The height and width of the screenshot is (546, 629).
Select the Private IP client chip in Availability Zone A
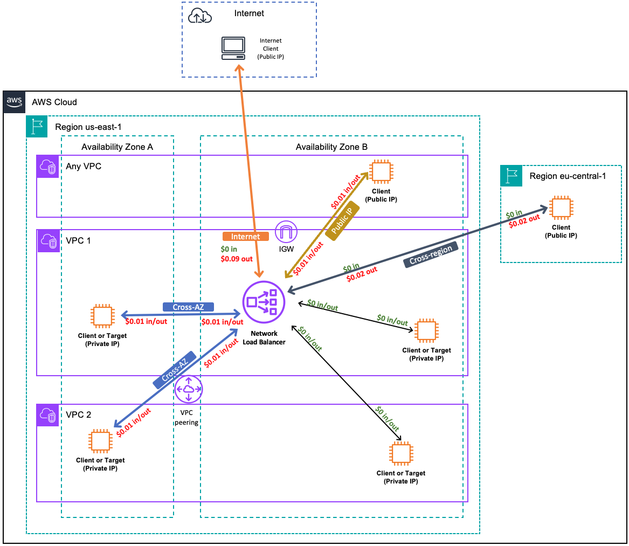(103, 316)
